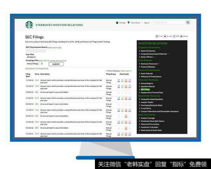Open Annual Reports in sidebar
This screenshot has width=211, height=169.
147,83
